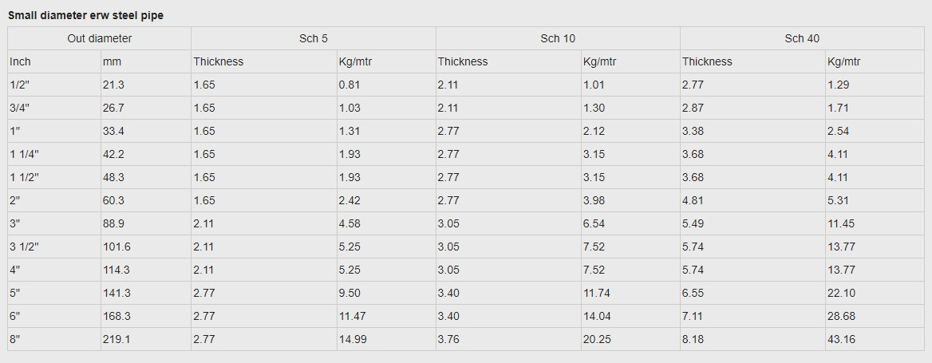Viewport: 932px width, 363px height.
Task: Select the 3.76 thickness cell
Action: [x=508, y=340]
